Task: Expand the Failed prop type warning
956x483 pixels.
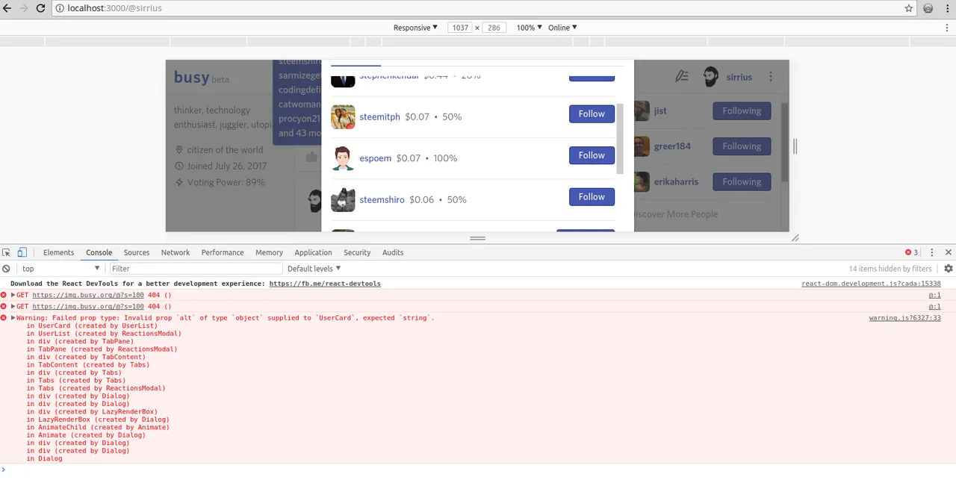Action: pyautogui.click(x=13, y=318)
